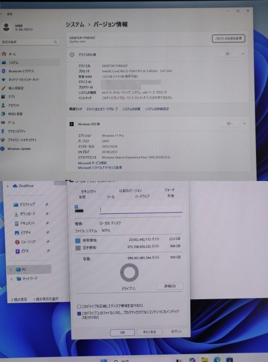Click the USER account avatar
268x362 pixels.
coord(6,27)
